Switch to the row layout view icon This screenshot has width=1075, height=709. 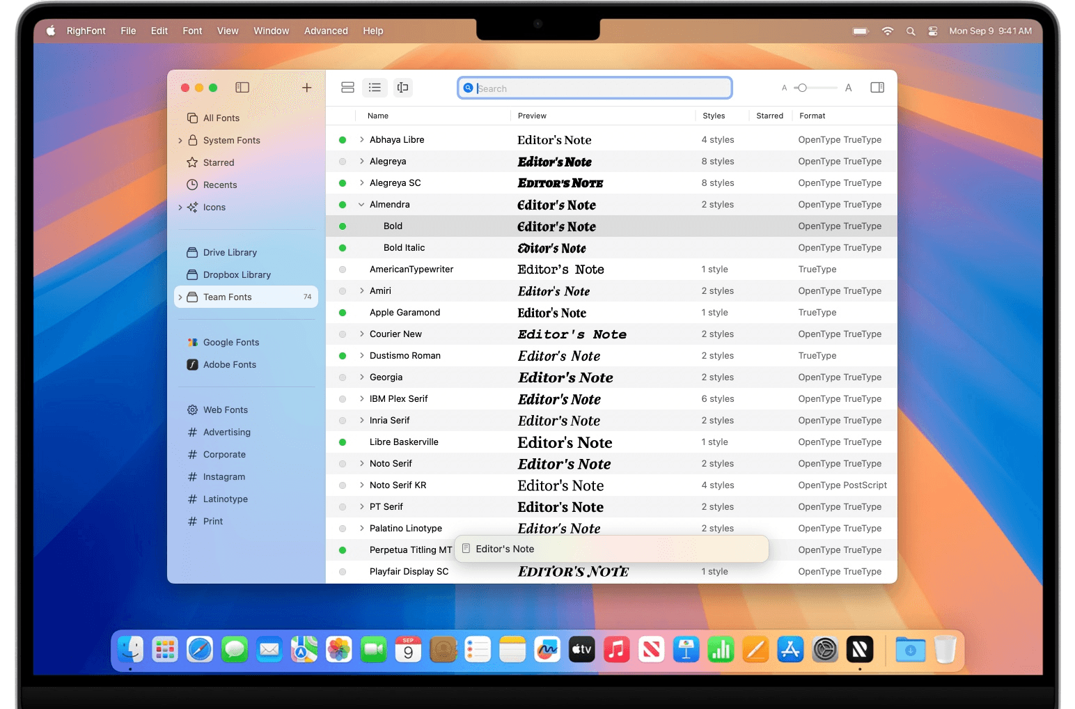(x=347, y=88)
